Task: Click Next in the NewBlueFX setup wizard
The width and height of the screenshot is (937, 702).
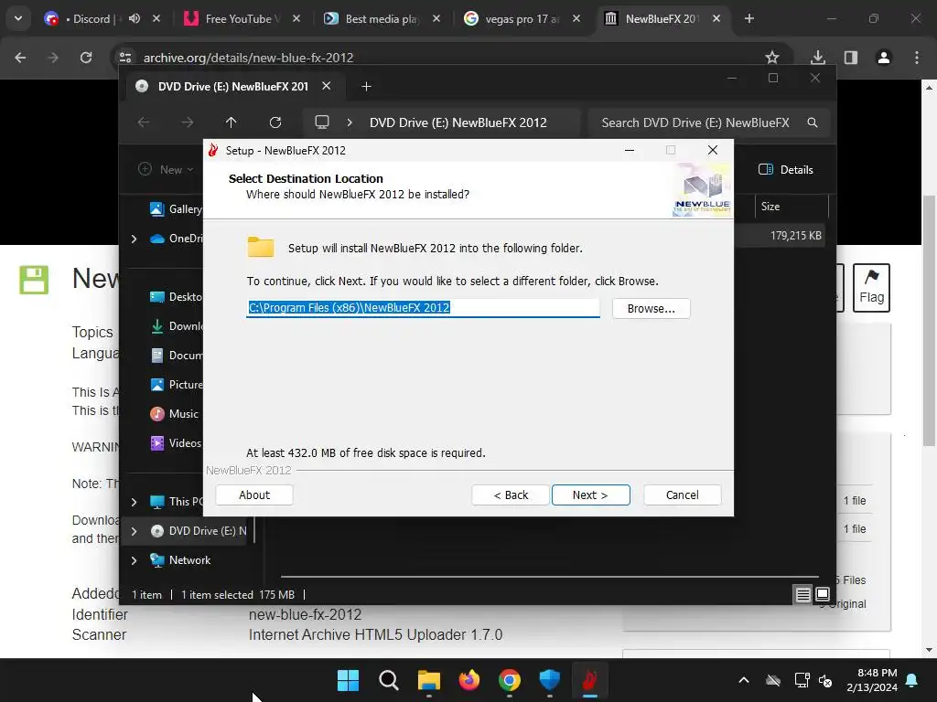Action: [x=590, y=495]
